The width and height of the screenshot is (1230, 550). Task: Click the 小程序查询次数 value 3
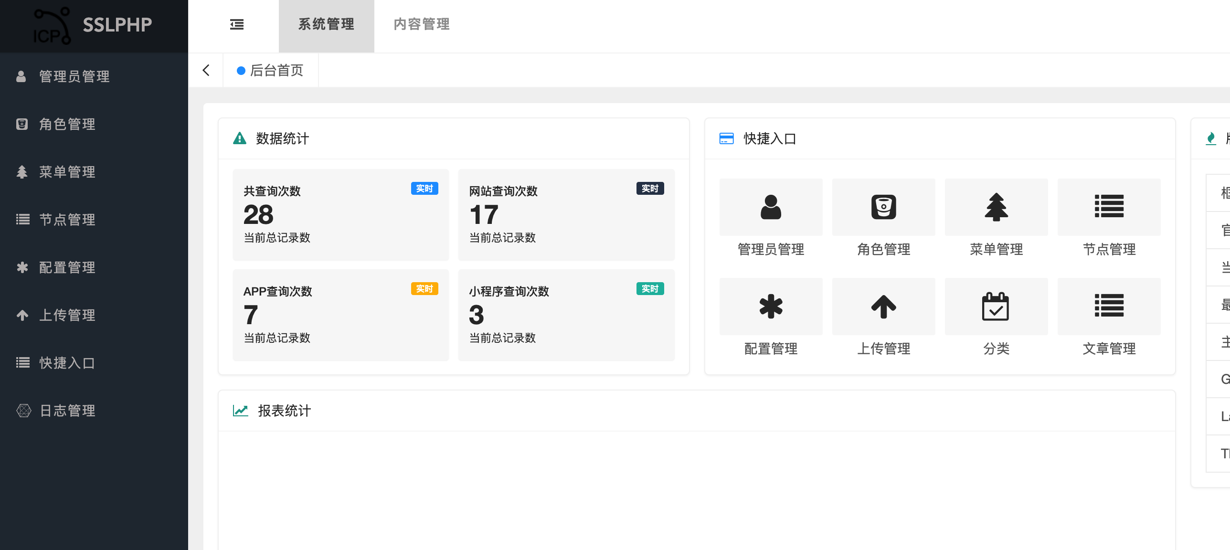click(x=476, y=315)
